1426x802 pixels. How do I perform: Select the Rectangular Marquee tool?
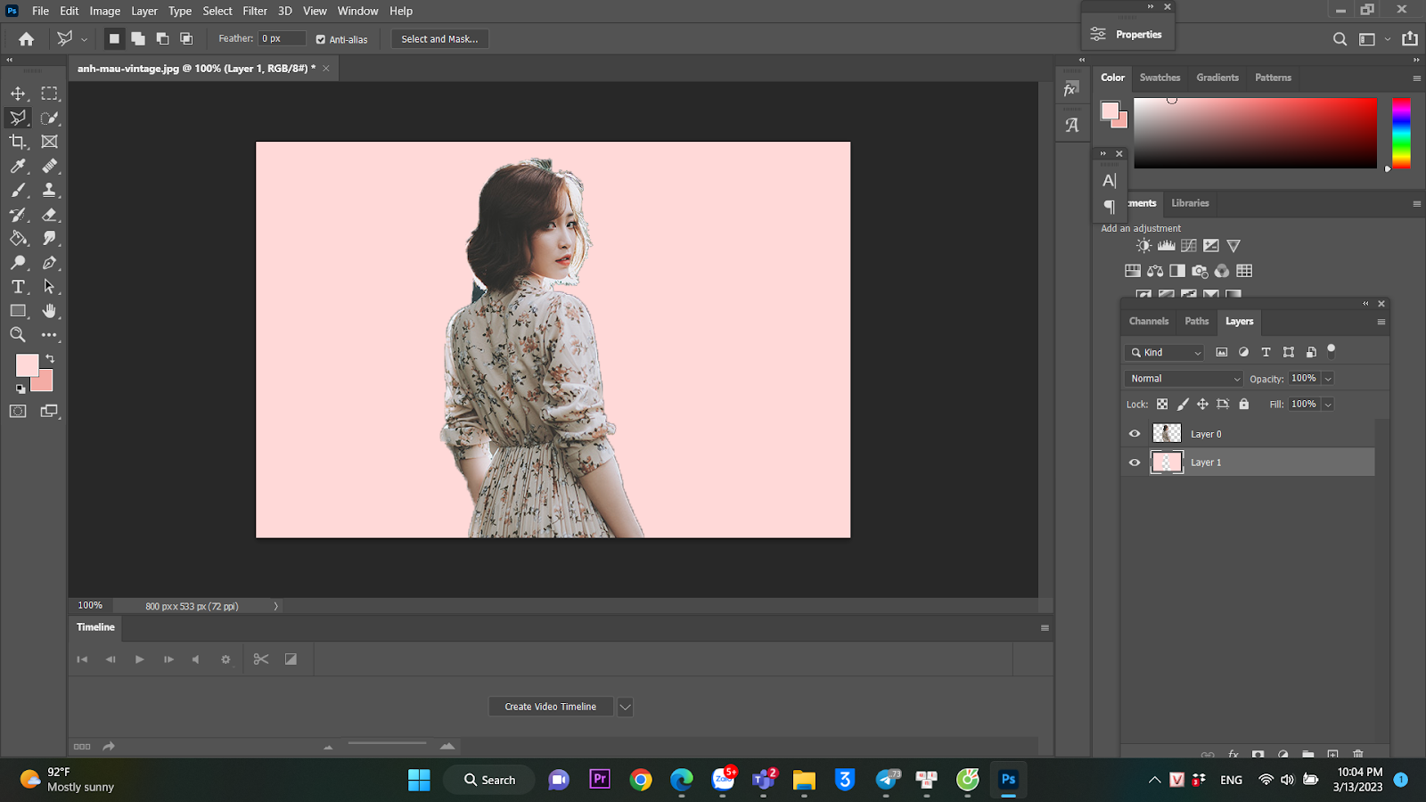(50, 94)
